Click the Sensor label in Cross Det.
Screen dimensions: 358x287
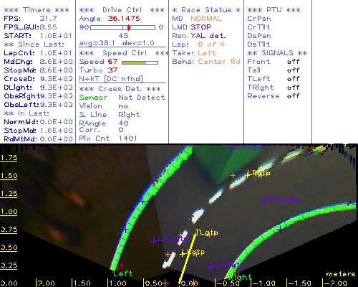tap(93, 98)
